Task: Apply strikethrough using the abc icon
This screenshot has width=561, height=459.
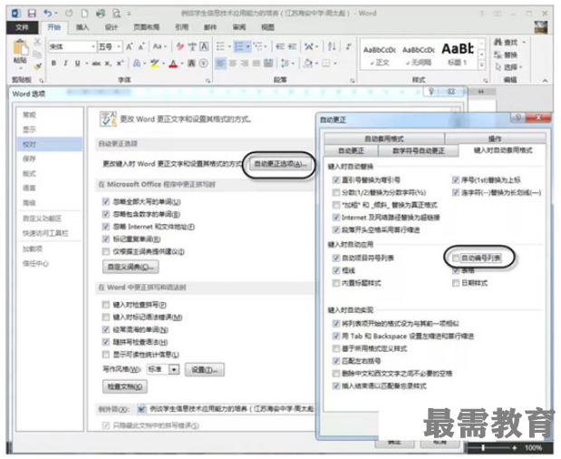Action: point(96,63)
